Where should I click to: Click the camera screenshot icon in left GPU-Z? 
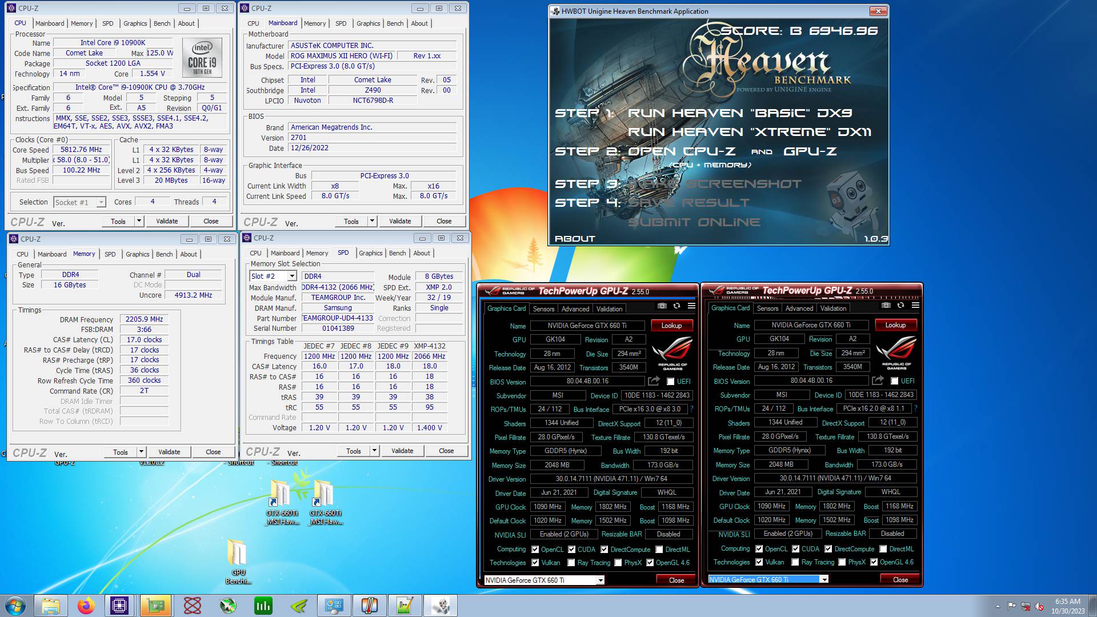662,306
